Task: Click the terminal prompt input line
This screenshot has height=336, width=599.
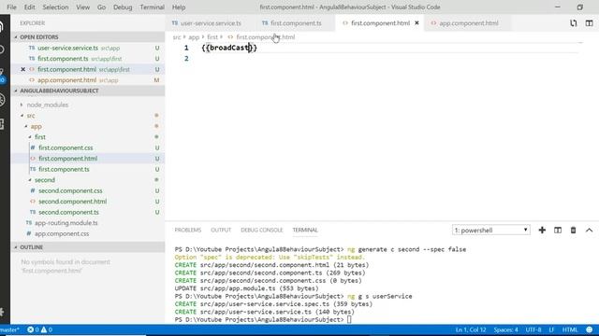Action: [349, 319]
